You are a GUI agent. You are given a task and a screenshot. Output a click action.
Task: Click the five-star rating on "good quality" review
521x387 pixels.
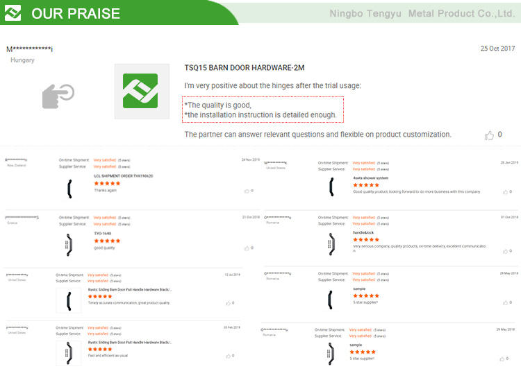click(x=107, y=241)
